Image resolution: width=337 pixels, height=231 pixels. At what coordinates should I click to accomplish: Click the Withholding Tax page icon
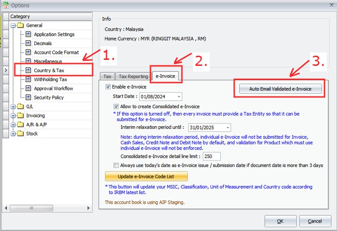[28, 79]
